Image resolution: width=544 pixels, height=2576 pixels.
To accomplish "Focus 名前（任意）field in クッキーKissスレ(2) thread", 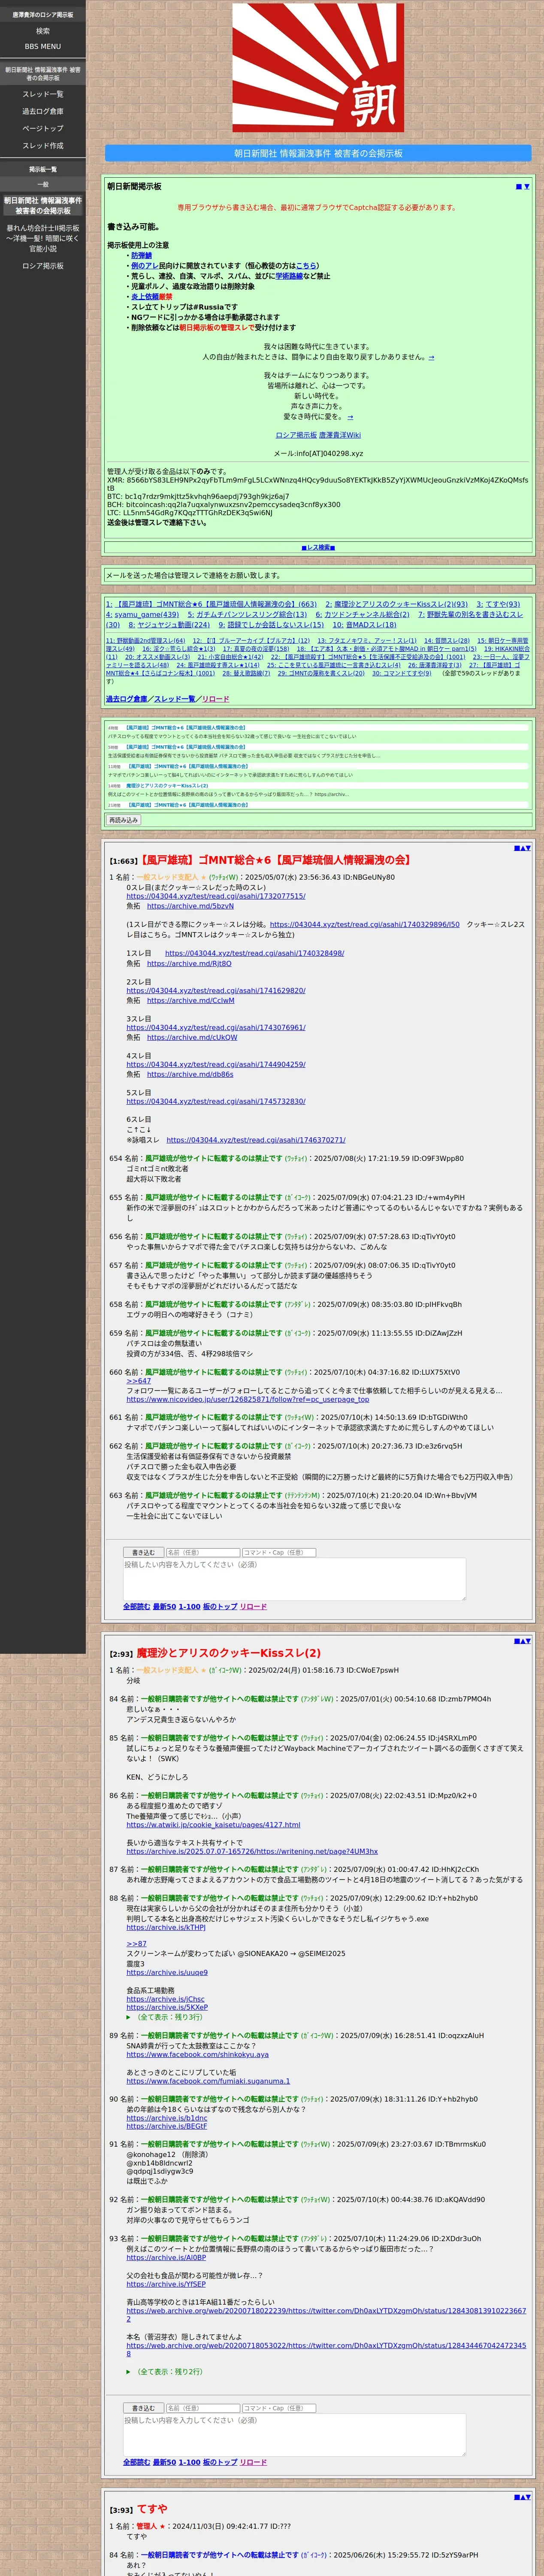I will tap(202, 2408).
